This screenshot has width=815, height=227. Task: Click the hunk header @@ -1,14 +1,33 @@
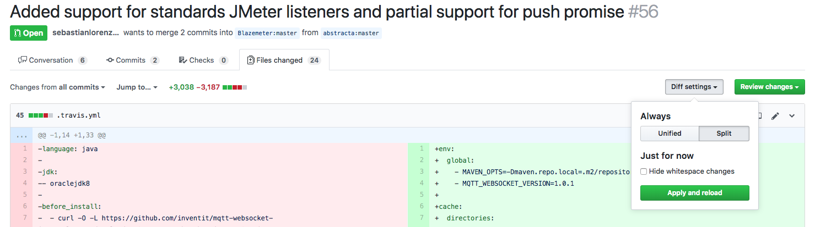click(x=72, y=135)
